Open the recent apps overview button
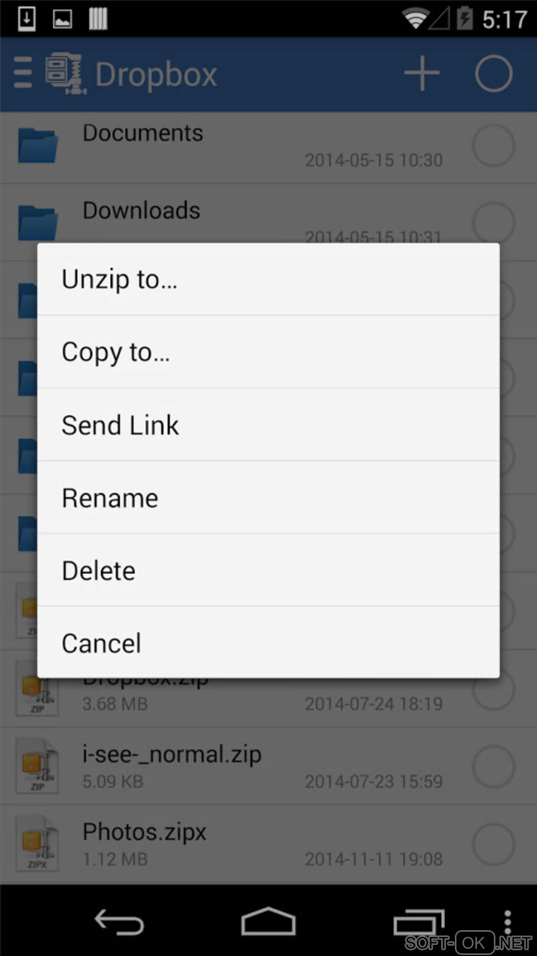This screenshot has width=537, height=956. (419, 922)
